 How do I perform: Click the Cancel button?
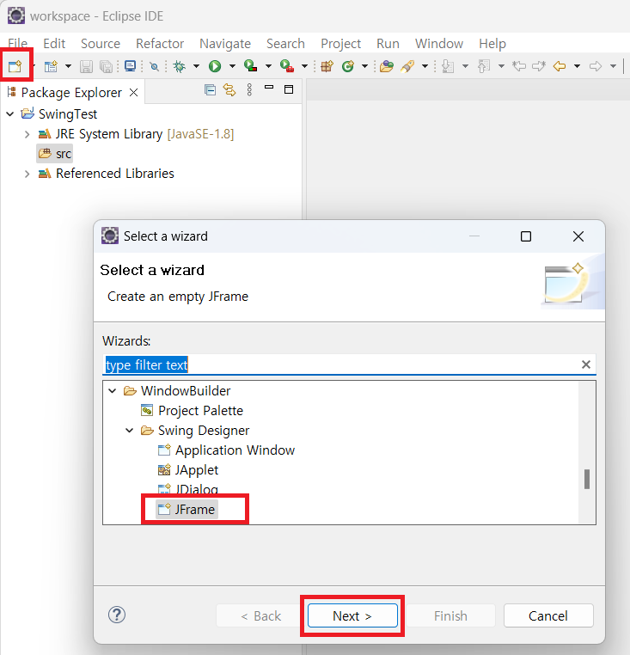tap(548, 615)
